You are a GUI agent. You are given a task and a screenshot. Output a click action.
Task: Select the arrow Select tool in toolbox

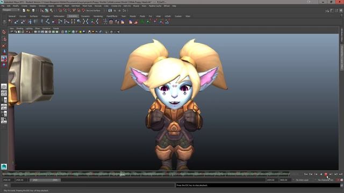click(4, 32)
